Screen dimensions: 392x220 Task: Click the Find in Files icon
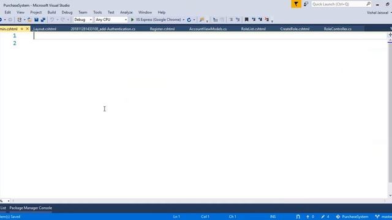pos(202,20)
